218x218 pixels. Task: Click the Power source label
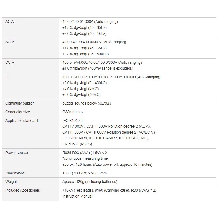pos(17,153)
